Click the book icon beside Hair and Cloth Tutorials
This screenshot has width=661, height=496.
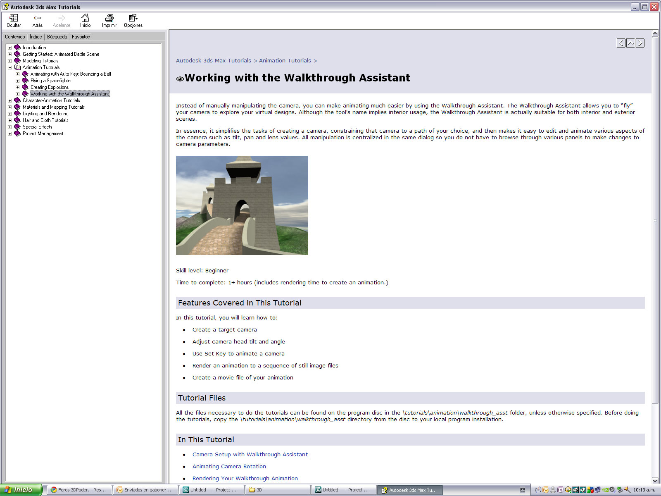[17, 120]
